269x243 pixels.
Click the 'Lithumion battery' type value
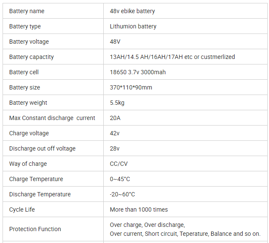pos(133,26)
